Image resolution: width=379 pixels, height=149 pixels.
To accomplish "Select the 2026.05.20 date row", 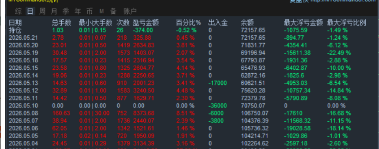I will tap(24, 45).
